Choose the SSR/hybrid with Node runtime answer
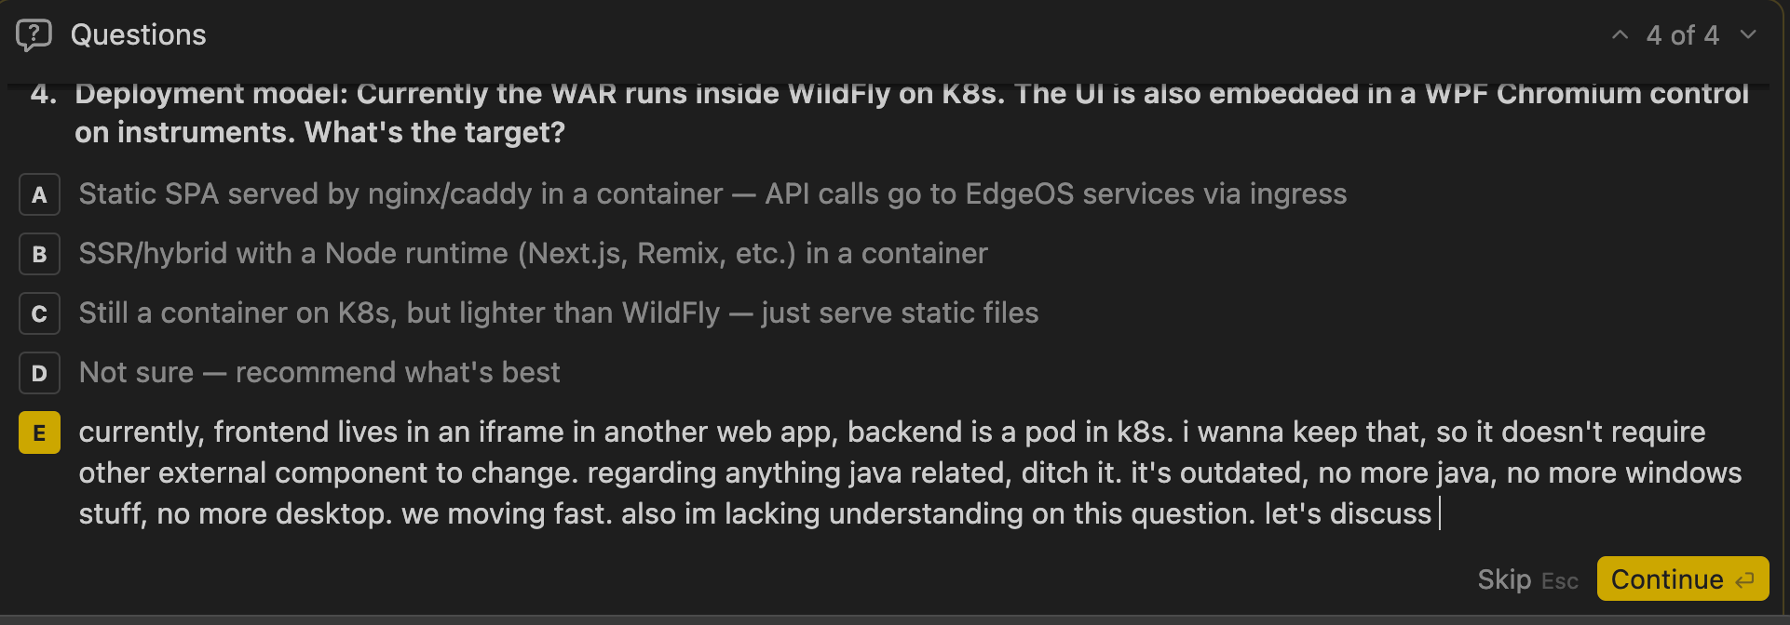Screen dimensions: 1790x625 point(533,254)
